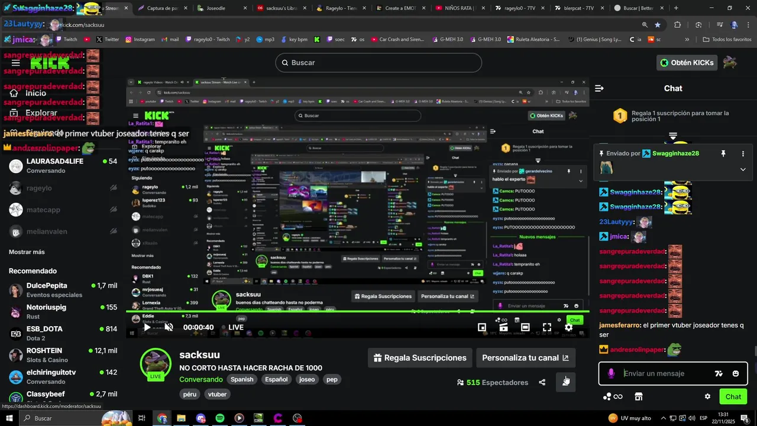The width and height of the screenshot is (757, 426).
Task: Open the key bpm bookmark
Action: click(293, 40)
